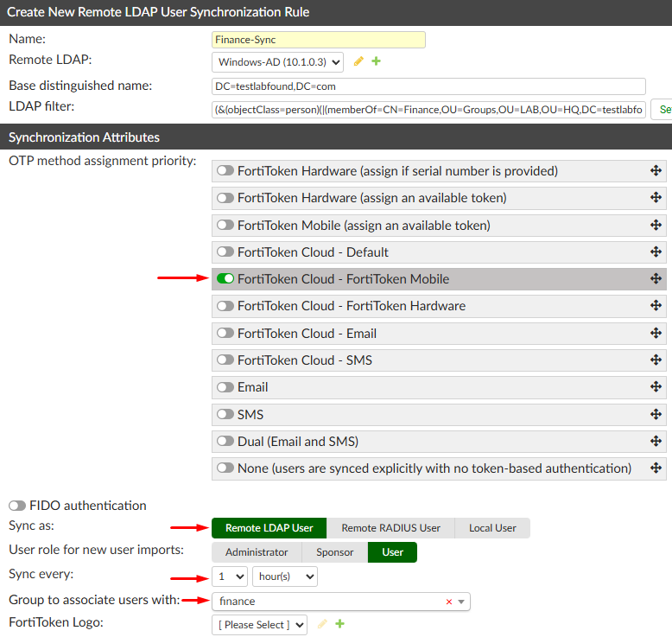Image resolution: width=672 pixels, height=637 pixels.
Task: Grab move handle for FortiToken Cloud - Email row
Action: [x=656, y=333]
